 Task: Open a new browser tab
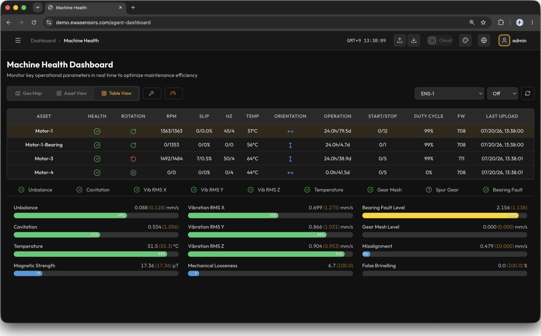point(133,7)
